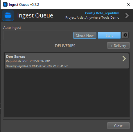133x132 pixels.
Task: Add a new delivery with + Delivery
Action: (x=118, y=45)
